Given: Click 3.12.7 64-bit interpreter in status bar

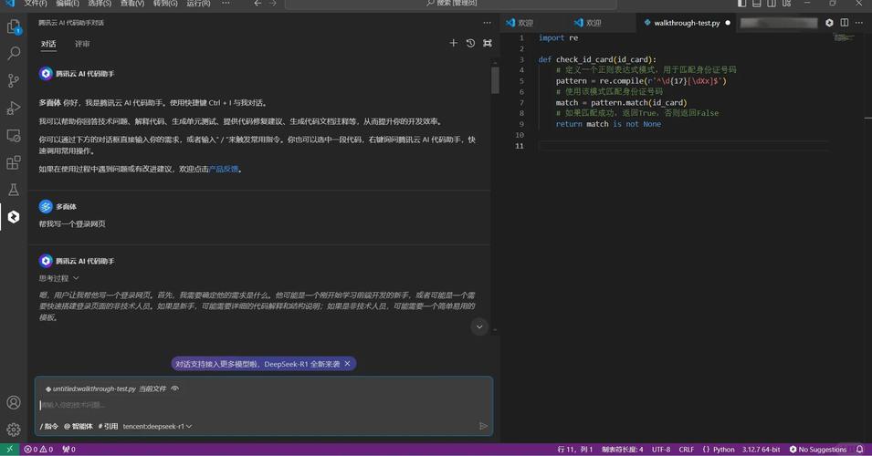Looking at the screenshot, I should click(762, 450).
